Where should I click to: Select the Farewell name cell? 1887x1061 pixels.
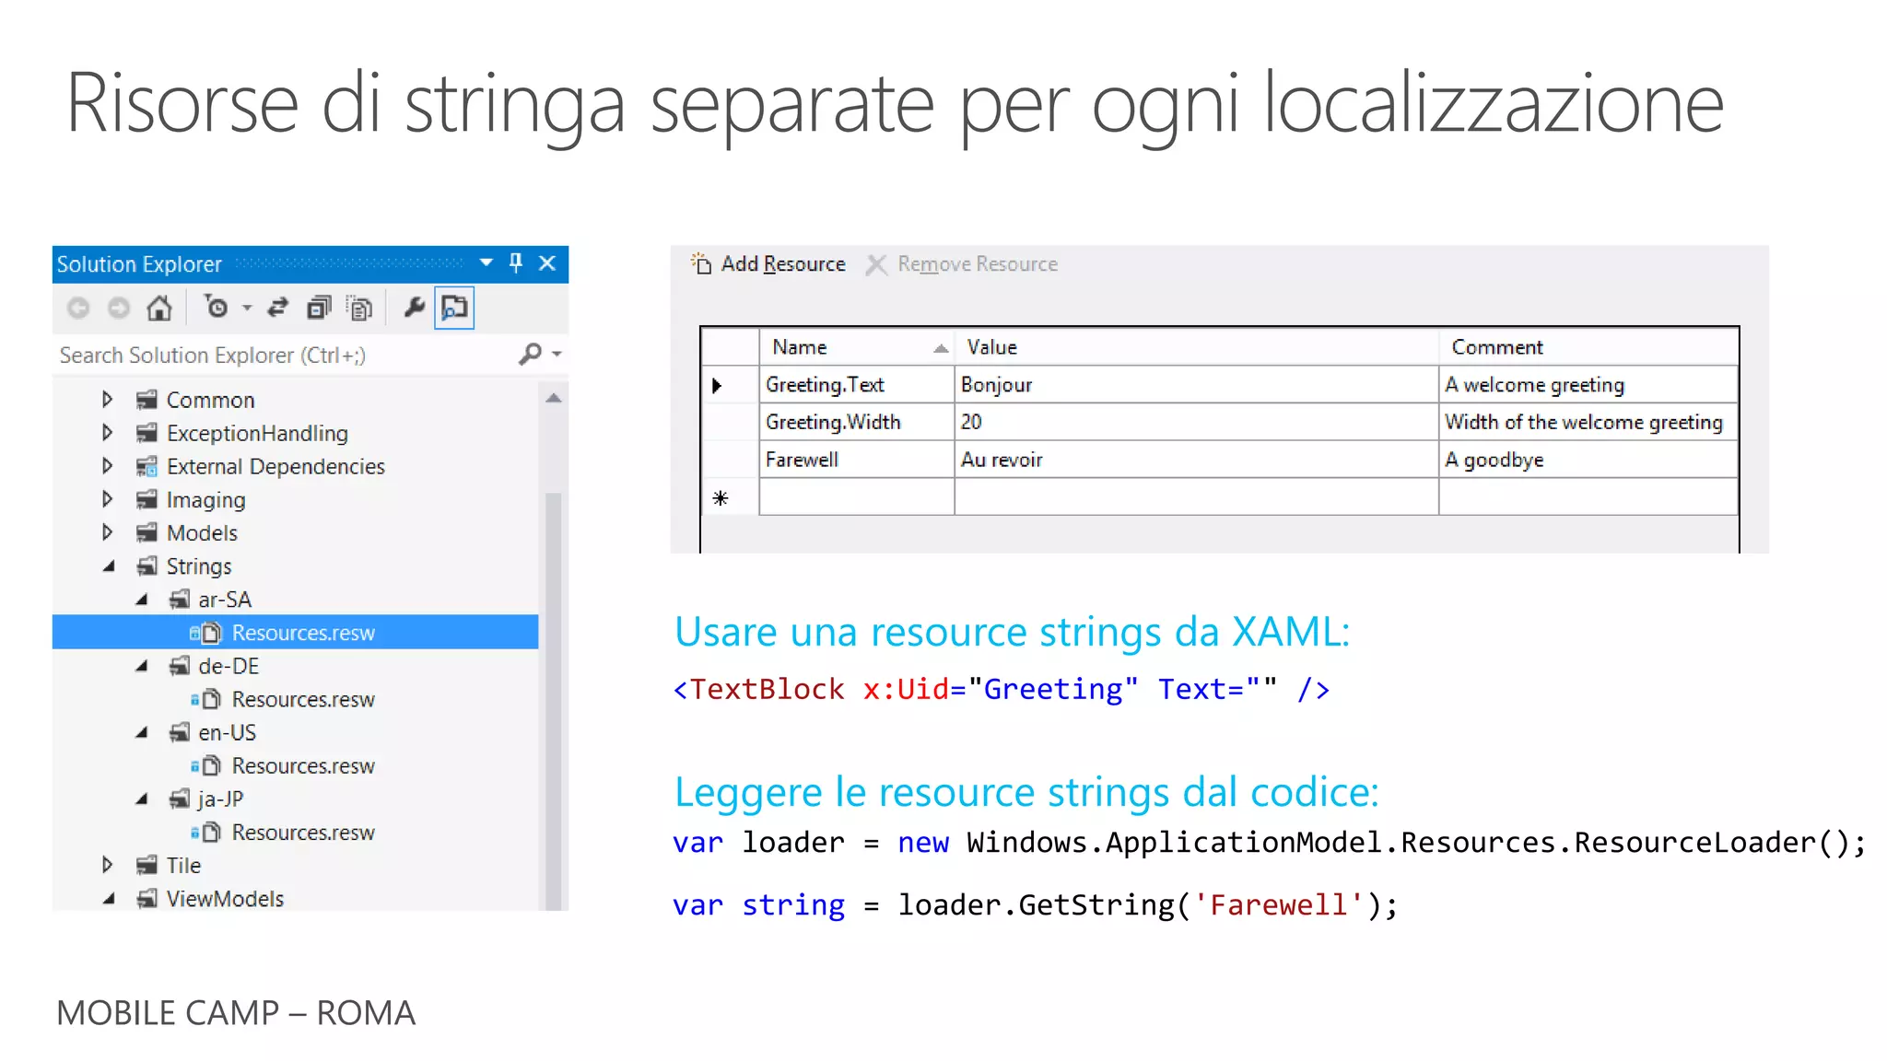coord(857,460)
